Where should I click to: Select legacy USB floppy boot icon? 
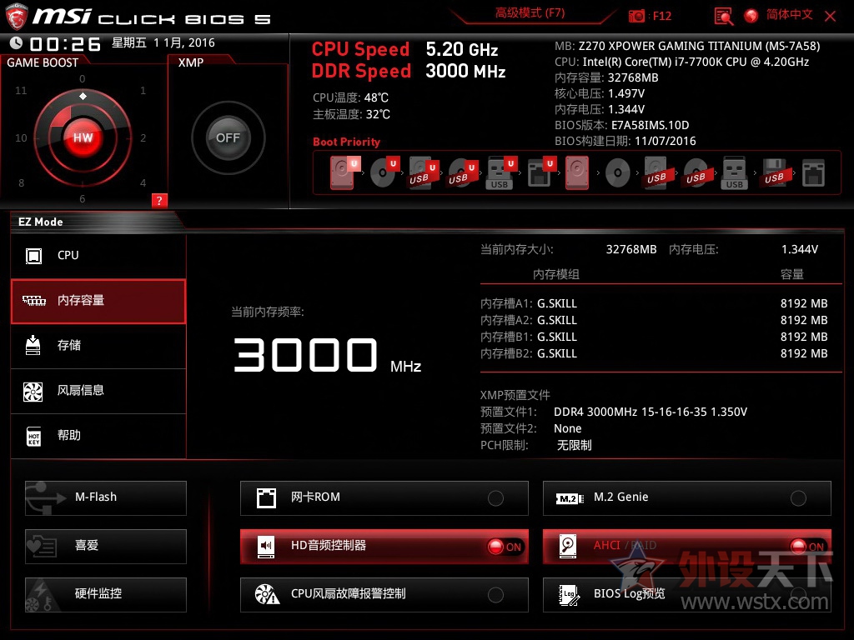point(774,172)
